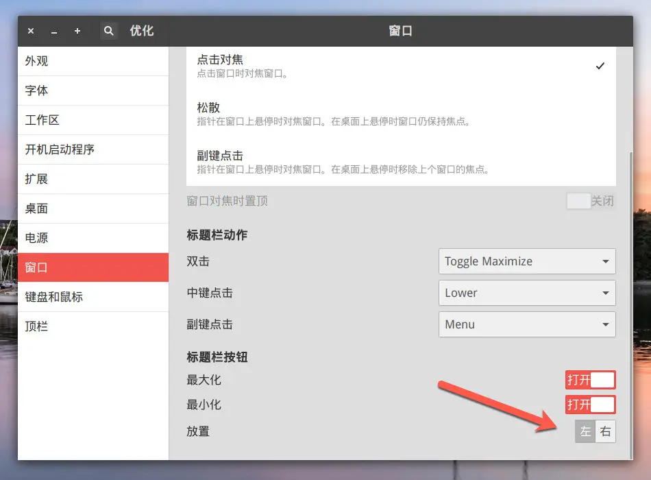Click the search magnifier icon in headerbar
The height and width of the screenshot is (480, 651).
109,30
